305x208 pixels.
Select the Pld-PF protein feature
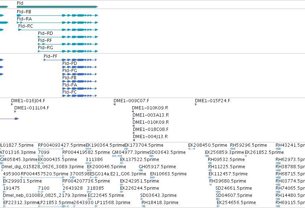pyautogui.click(x=70, y=60)
